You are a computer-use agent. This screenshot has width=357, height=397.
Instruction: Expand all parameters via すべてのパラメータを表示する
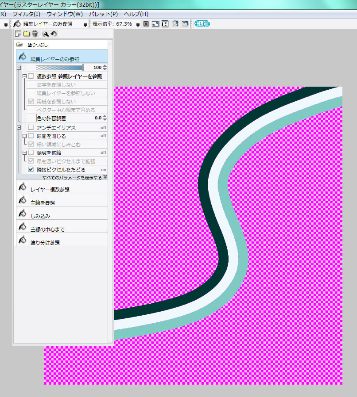click(74, 177)
